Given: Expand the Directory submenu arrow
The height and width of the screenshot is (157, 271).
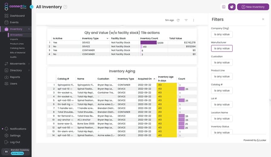Looking at the screenshot, I should click(29, 70).
